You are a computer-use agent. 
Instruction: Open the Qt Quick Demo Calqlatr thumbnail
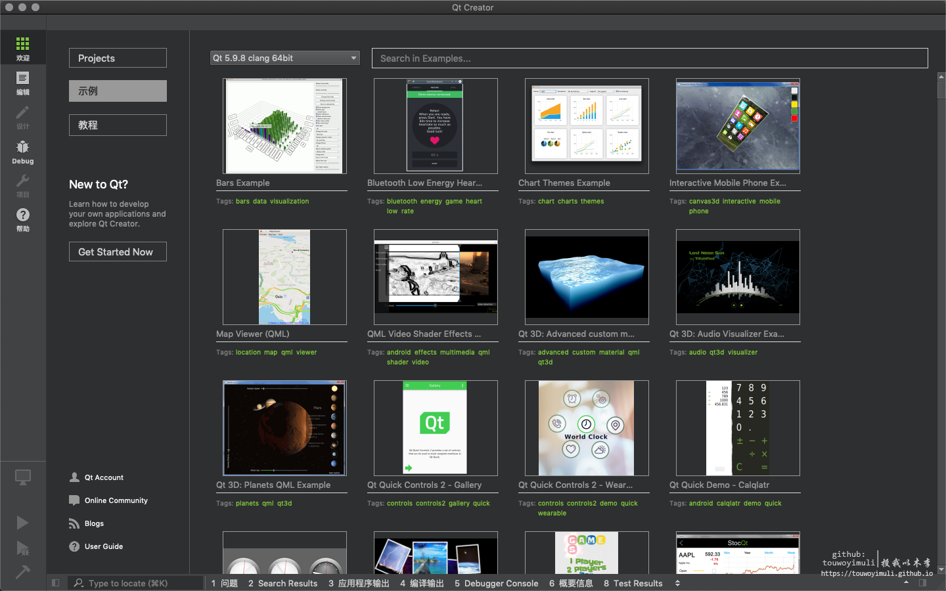pos(738,428)
